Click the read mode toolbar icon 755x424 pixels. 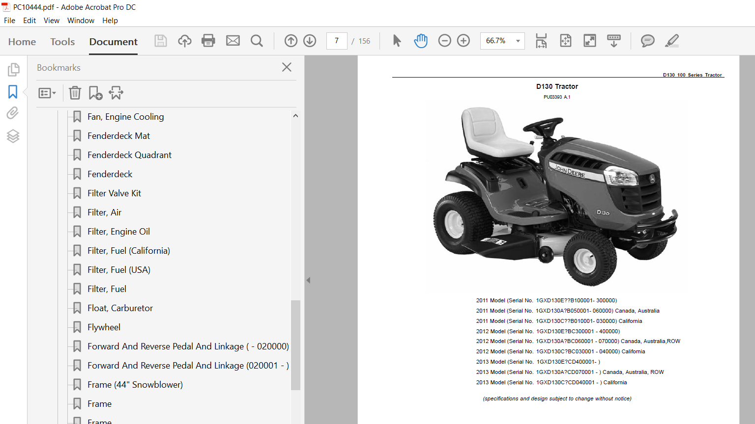(614, 41)
